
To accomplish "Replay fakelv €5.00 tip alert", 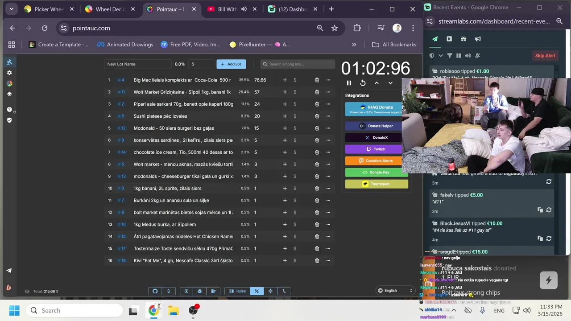I will [x=549, y=210].
